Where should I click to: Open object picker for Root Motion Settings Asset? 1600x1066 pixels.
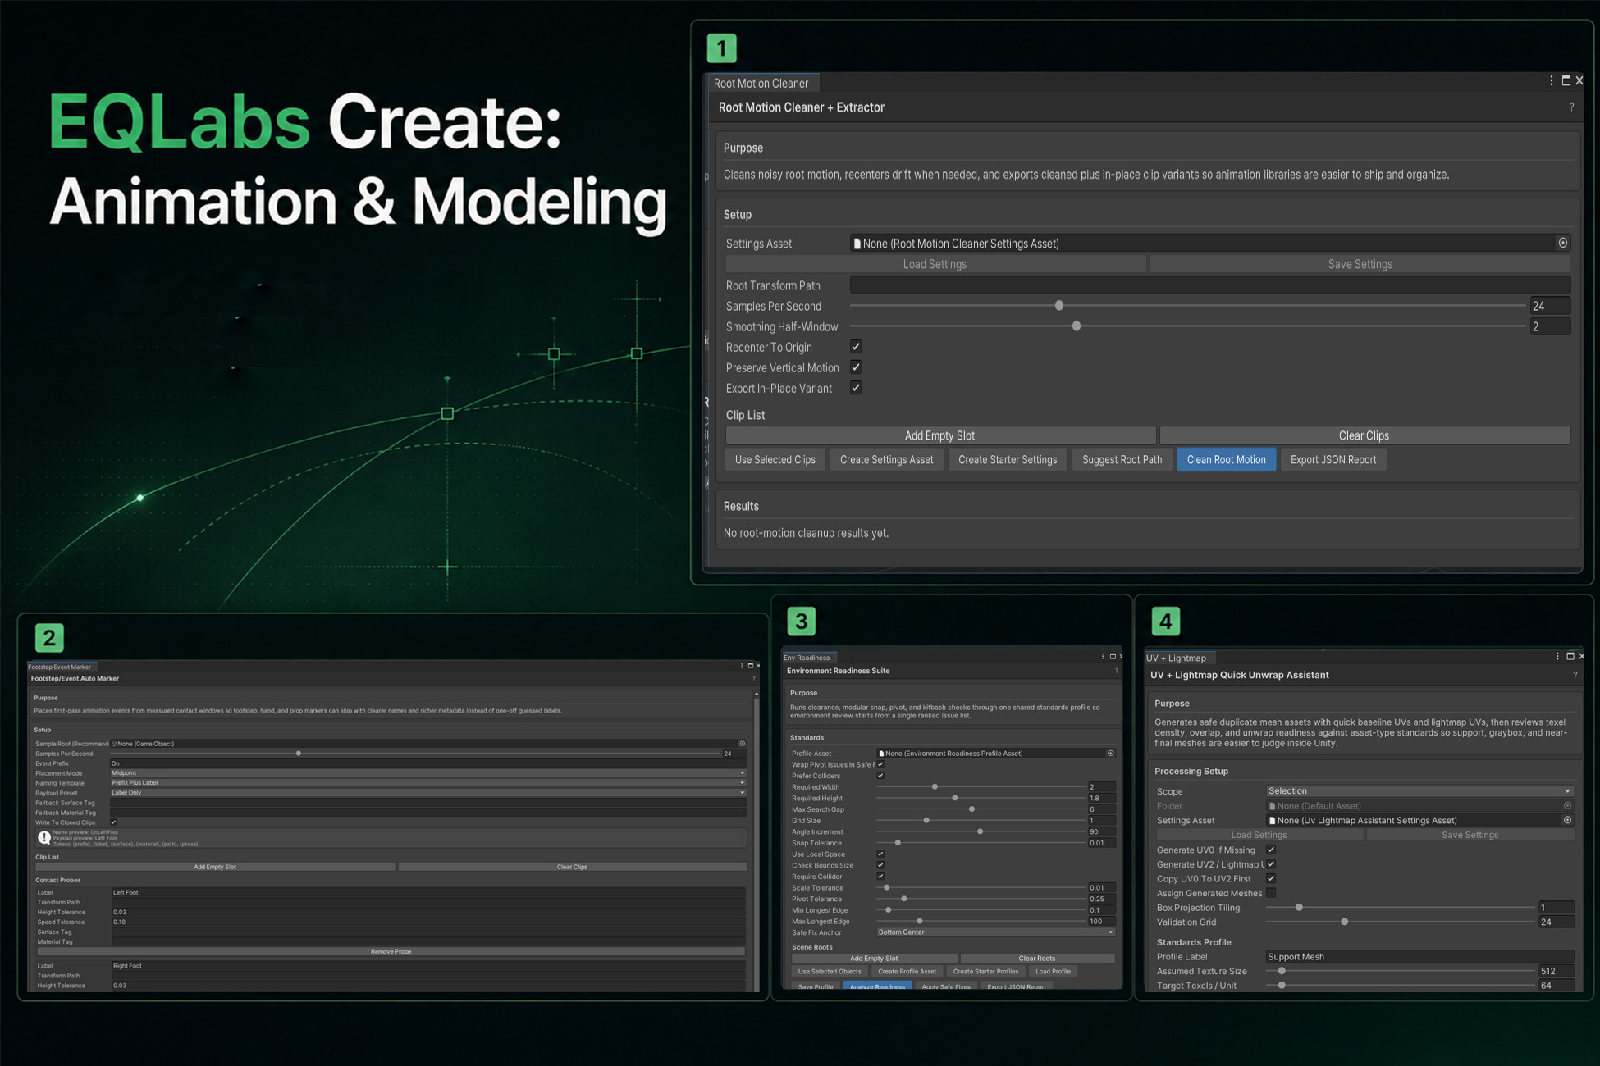click(x=1562, y=243)
